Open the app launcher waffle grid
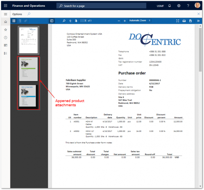 click(6, 6)
